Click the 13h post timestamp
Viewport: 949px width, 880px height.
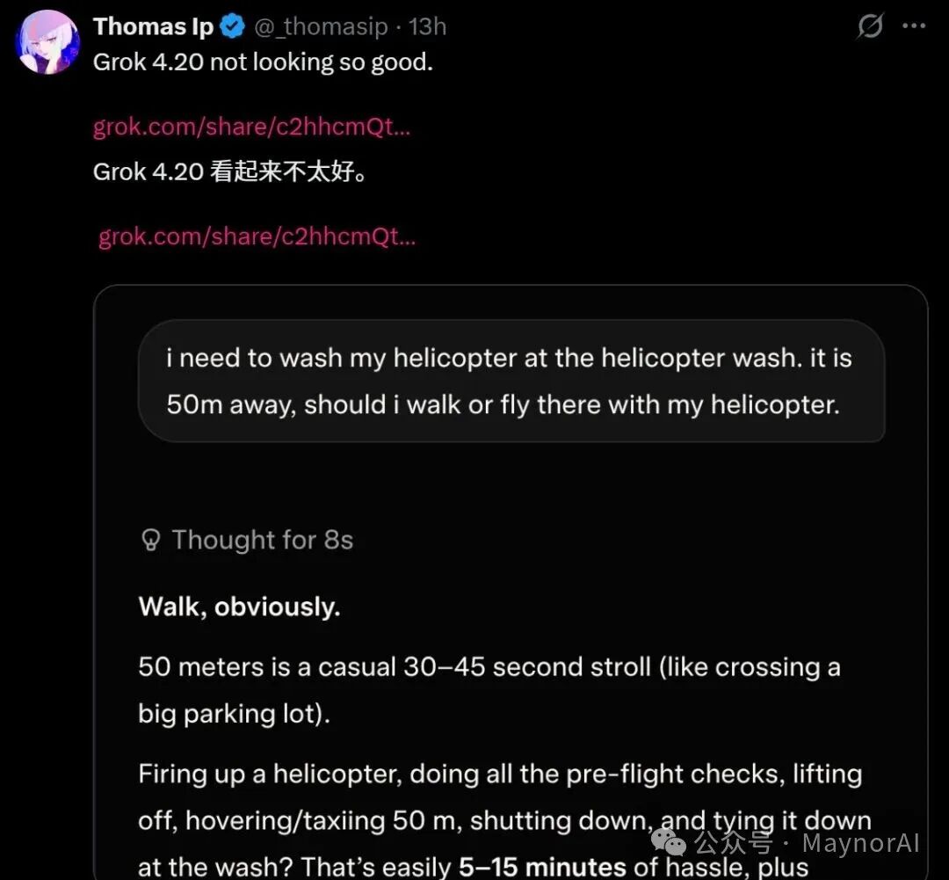point(428,27)
